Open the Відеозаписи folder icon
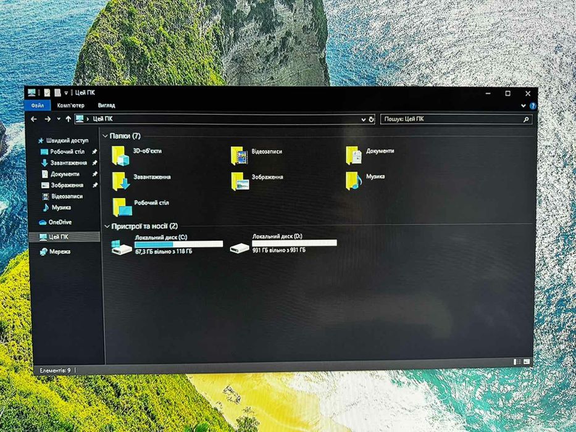Viewport: 576px width, 432px height. (x=239, y=156)
